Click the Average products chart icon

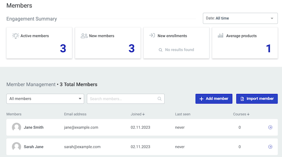[221, 35]
